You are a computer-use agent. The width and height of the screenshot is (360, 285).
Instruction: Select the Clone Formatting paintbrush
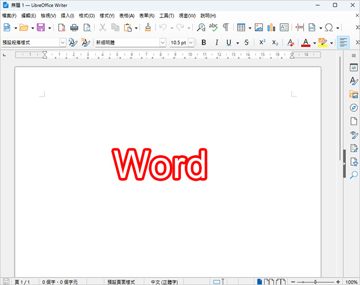(x=148, y=28)
